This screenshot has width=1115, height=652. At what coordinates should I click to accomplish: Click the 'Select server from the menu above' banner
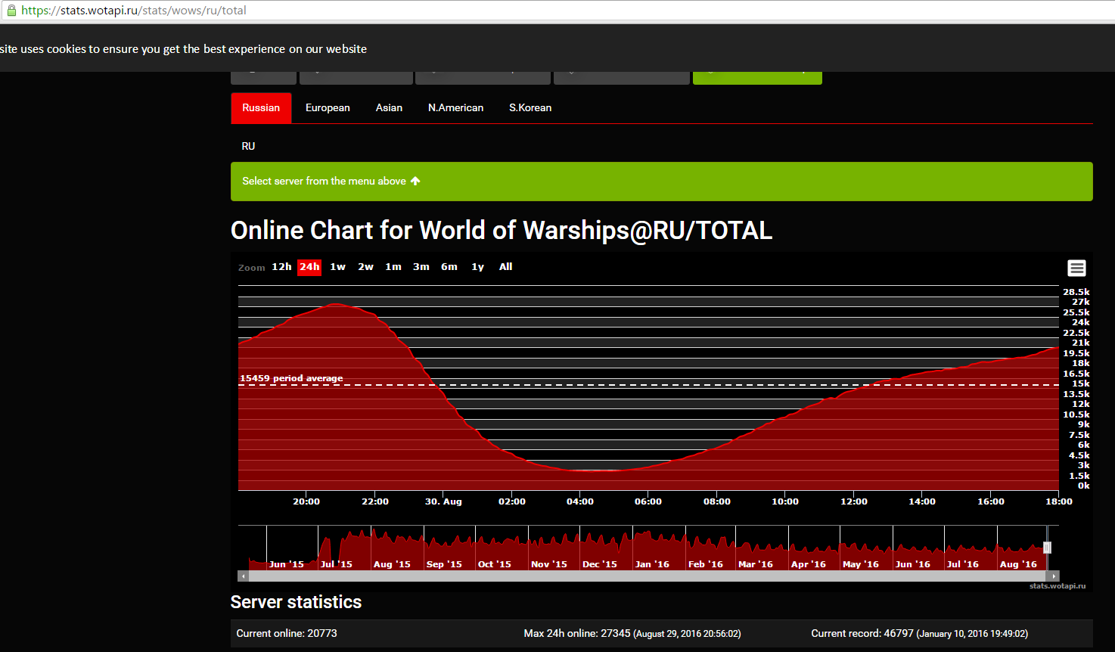click(662, 182)
